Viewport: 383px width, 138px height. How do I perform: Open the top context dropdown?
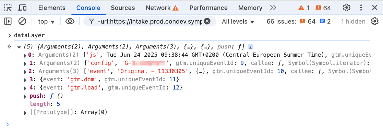coord(47,22)
